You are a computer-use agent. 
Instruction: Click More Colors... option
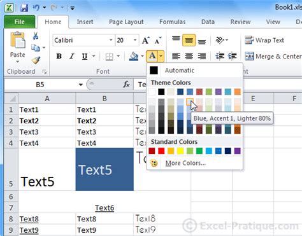click(x=194, y=163)
